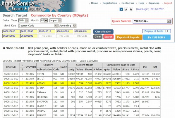Click the value 94434 in TOTAL row
The image size is (175, 118).
80,74
